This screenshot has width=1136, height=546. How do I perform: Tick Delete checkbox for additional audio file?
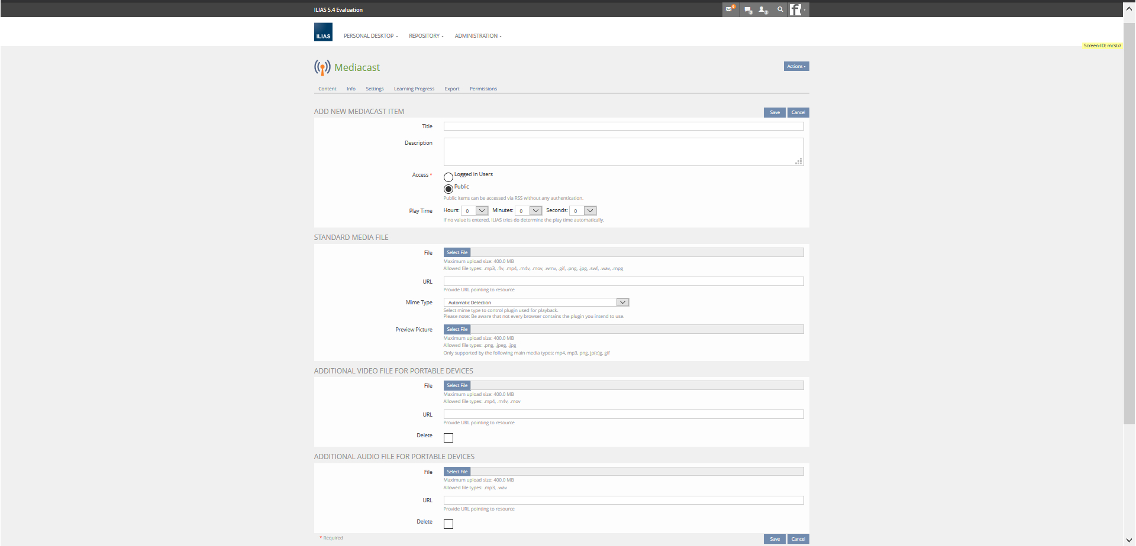click(x=448, y=524)
